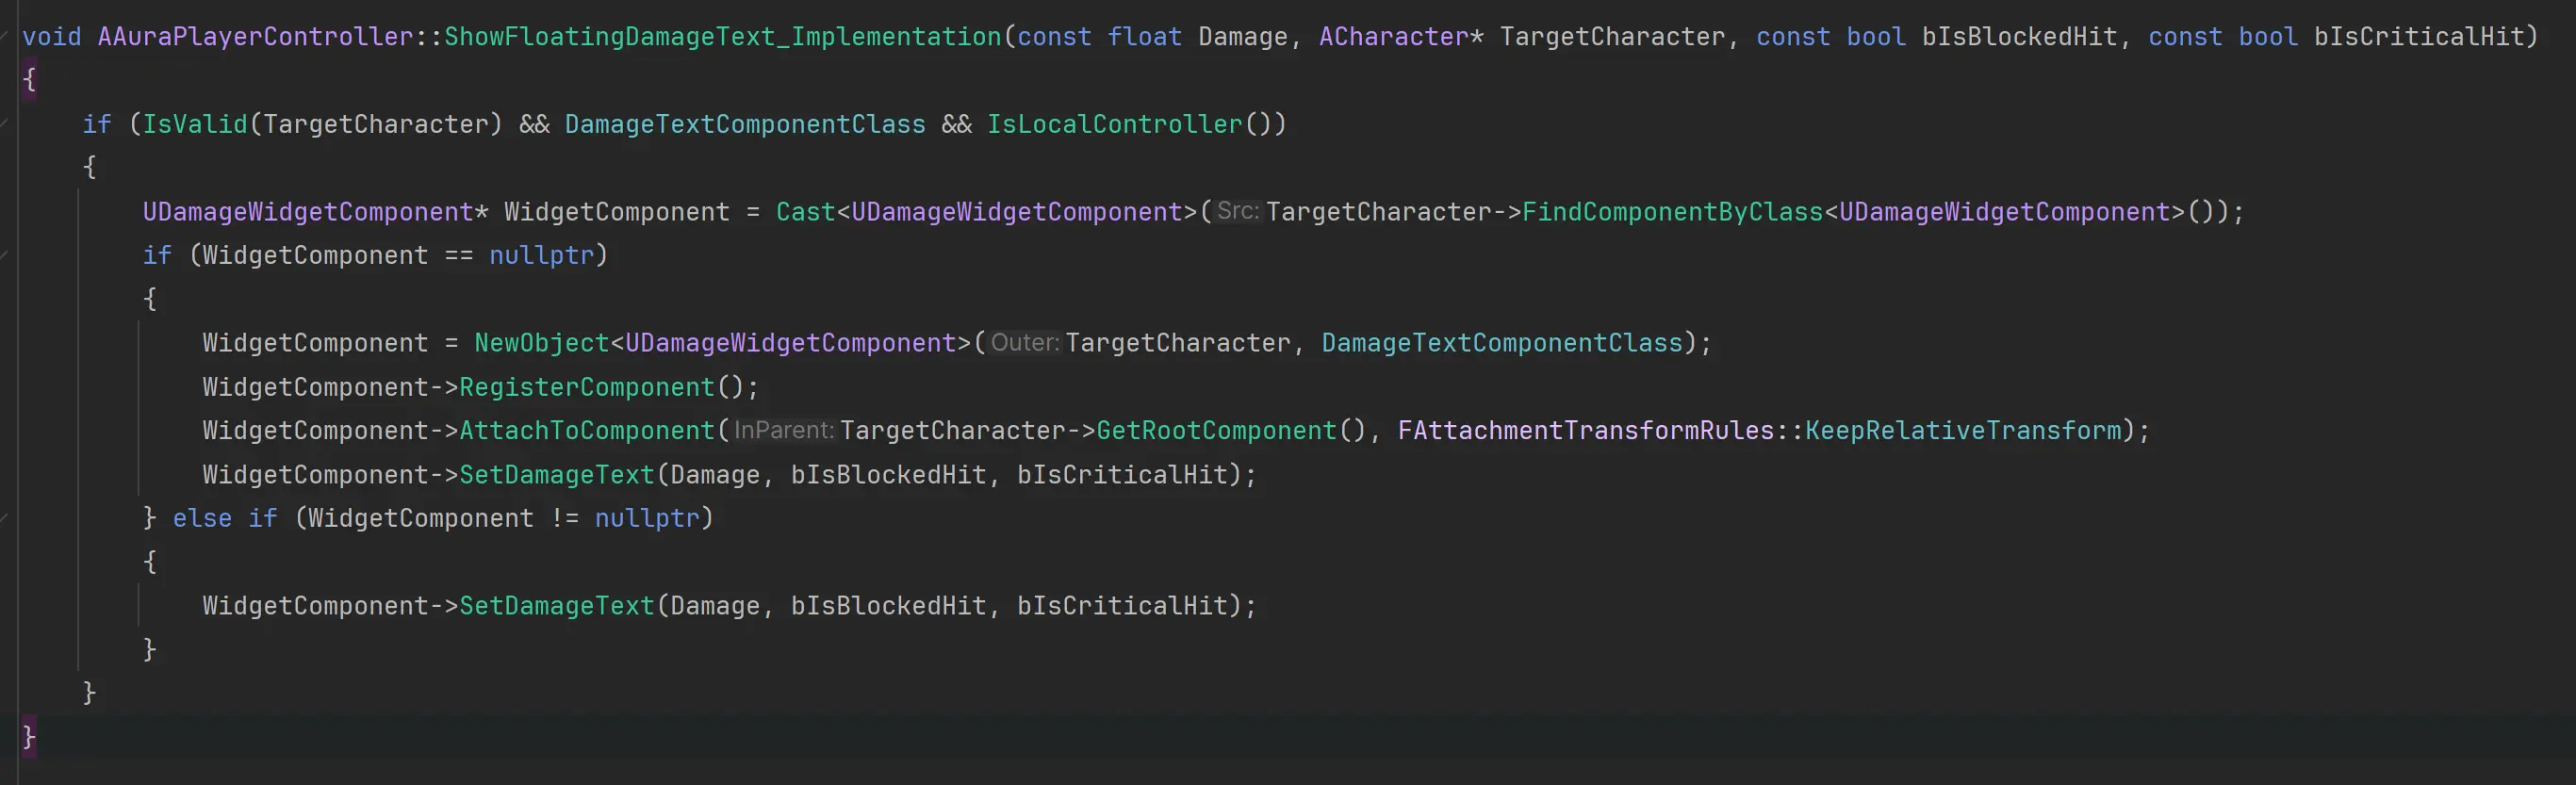The image size is (2576, 785).
Task: Click the IsLocalController call
Action: coord(1114,124)
